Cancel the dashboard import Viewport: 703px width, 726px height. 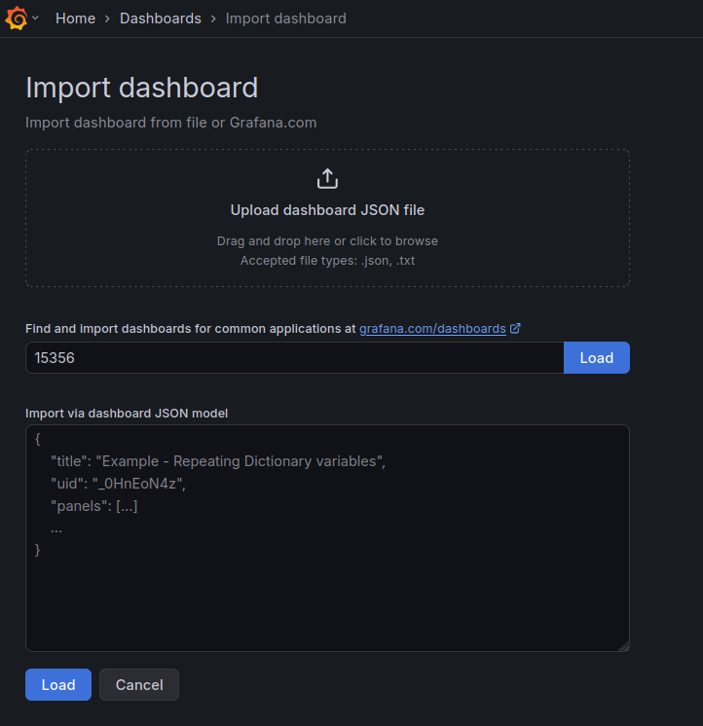[139, 685]
